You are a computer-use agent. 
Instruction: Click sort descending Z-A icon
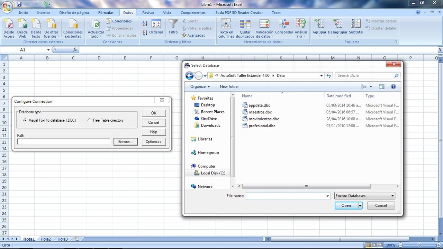tap(145, 33)
